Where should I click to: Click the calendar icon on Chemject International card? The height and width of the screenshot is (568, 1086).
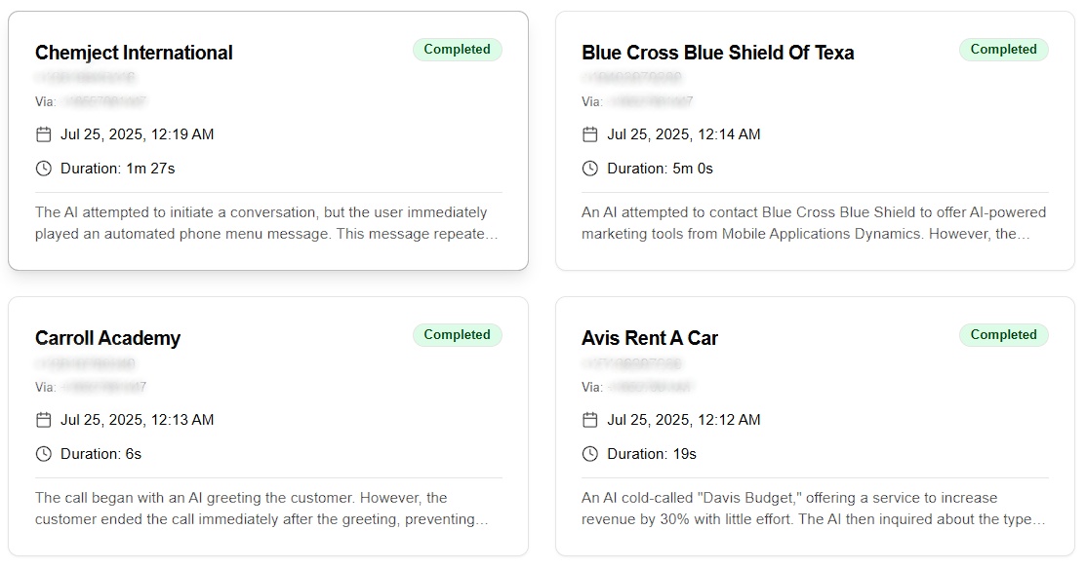click(43, 134)
